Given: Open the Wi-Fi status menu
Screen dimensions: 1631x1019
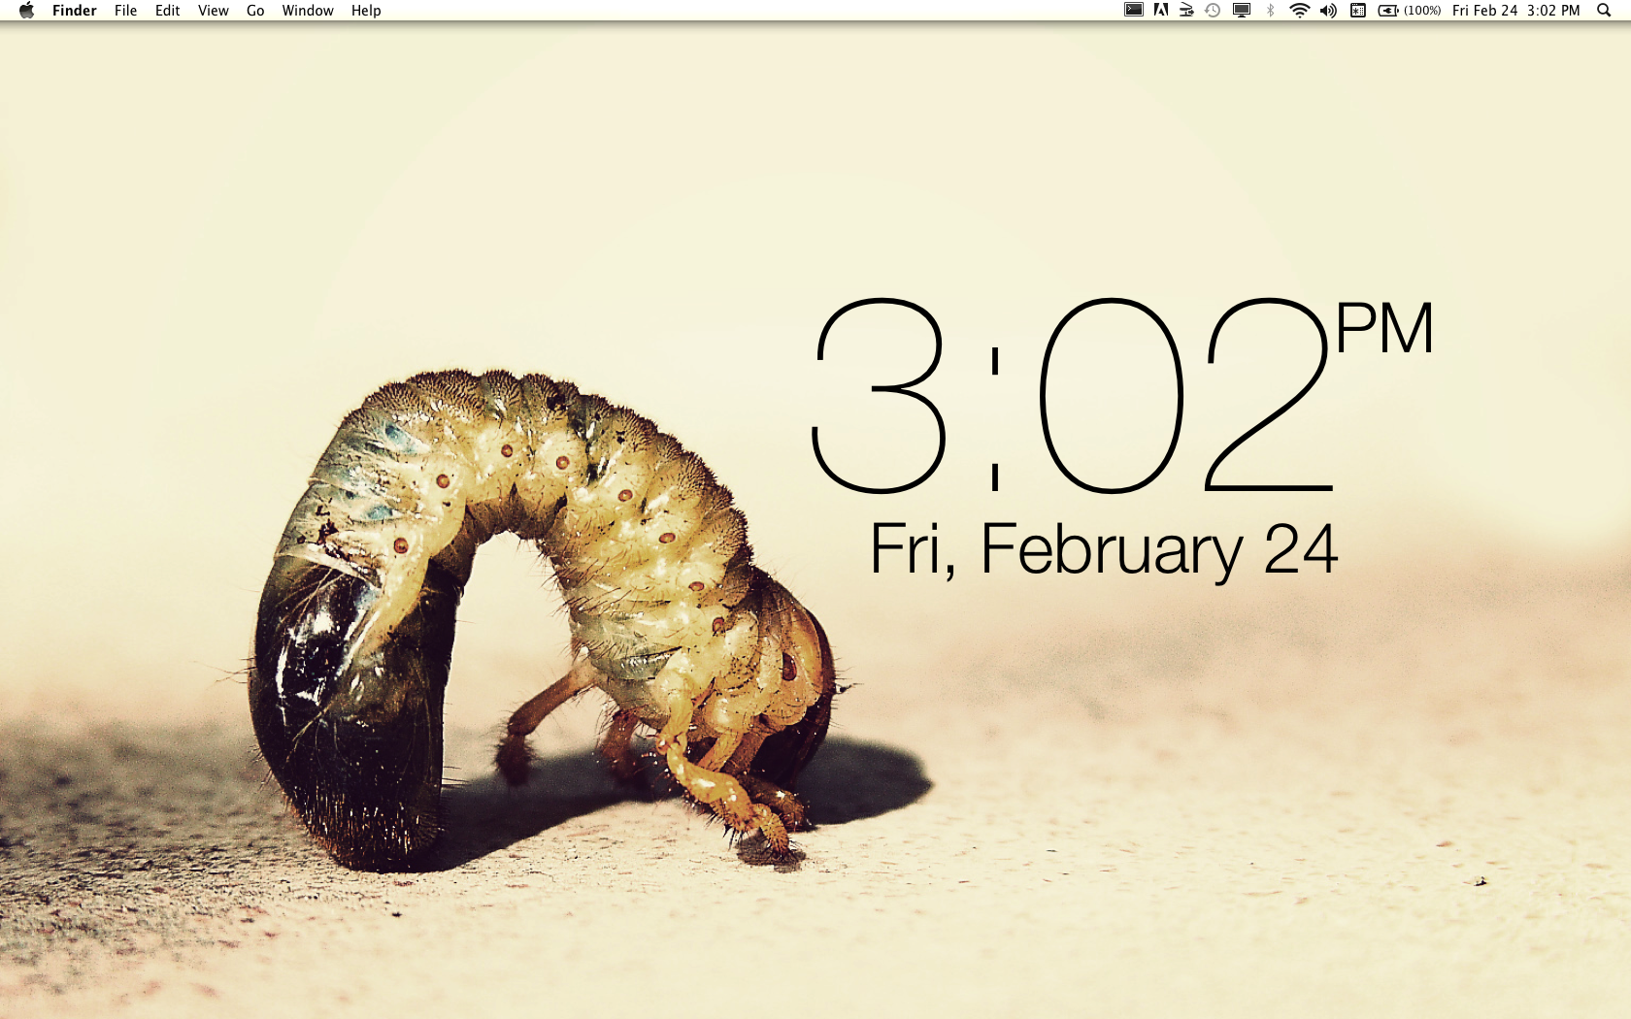Looking at the screenshot, I should pos(1299,11).
